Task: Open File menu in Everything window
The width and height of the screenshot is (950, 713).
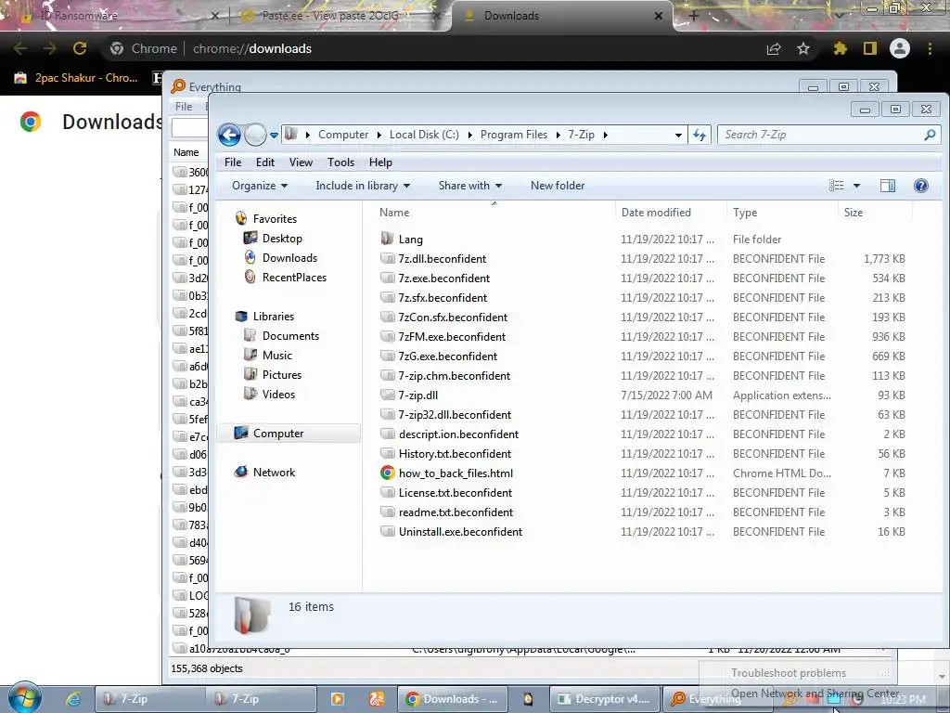Action: (184, 107)
